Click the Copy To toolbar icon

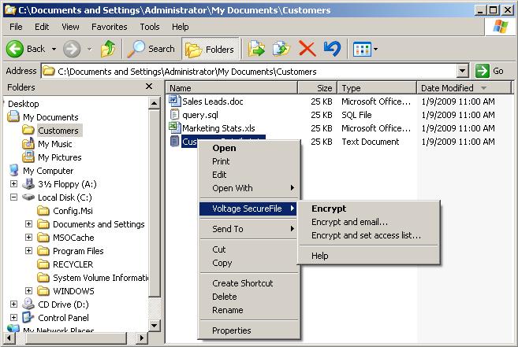click(x=281, y=49)
